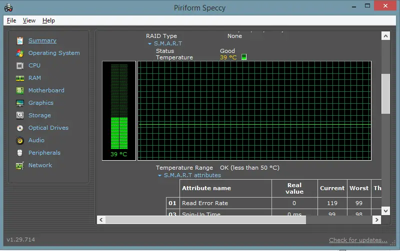Collapse the S.M.A.R.T section

pos(149,44)
